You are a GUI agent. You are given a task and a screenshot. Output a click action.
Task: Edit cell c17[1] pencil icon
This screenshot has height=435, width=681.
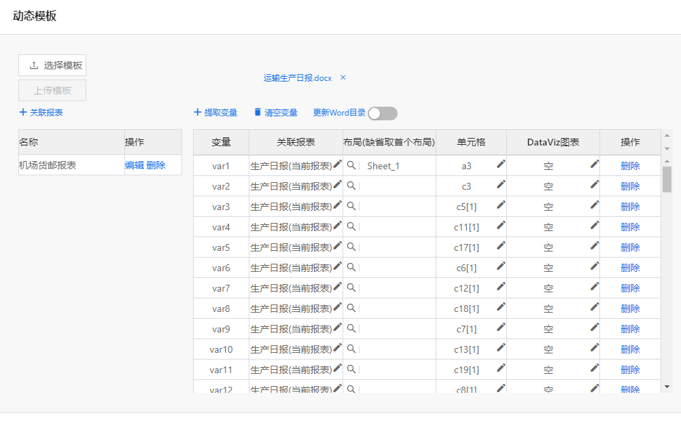[501, 245]
